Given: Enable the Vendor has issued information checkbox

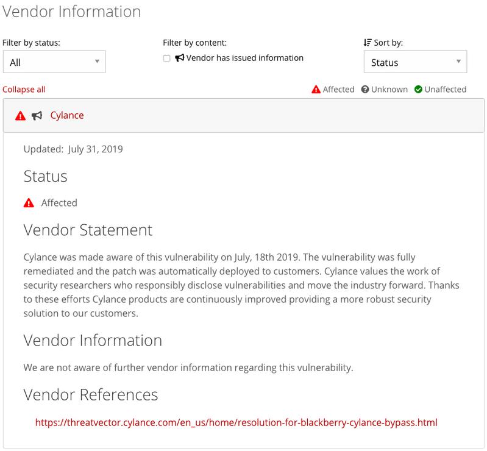Looking at the screenshot, I should (167, 59).
